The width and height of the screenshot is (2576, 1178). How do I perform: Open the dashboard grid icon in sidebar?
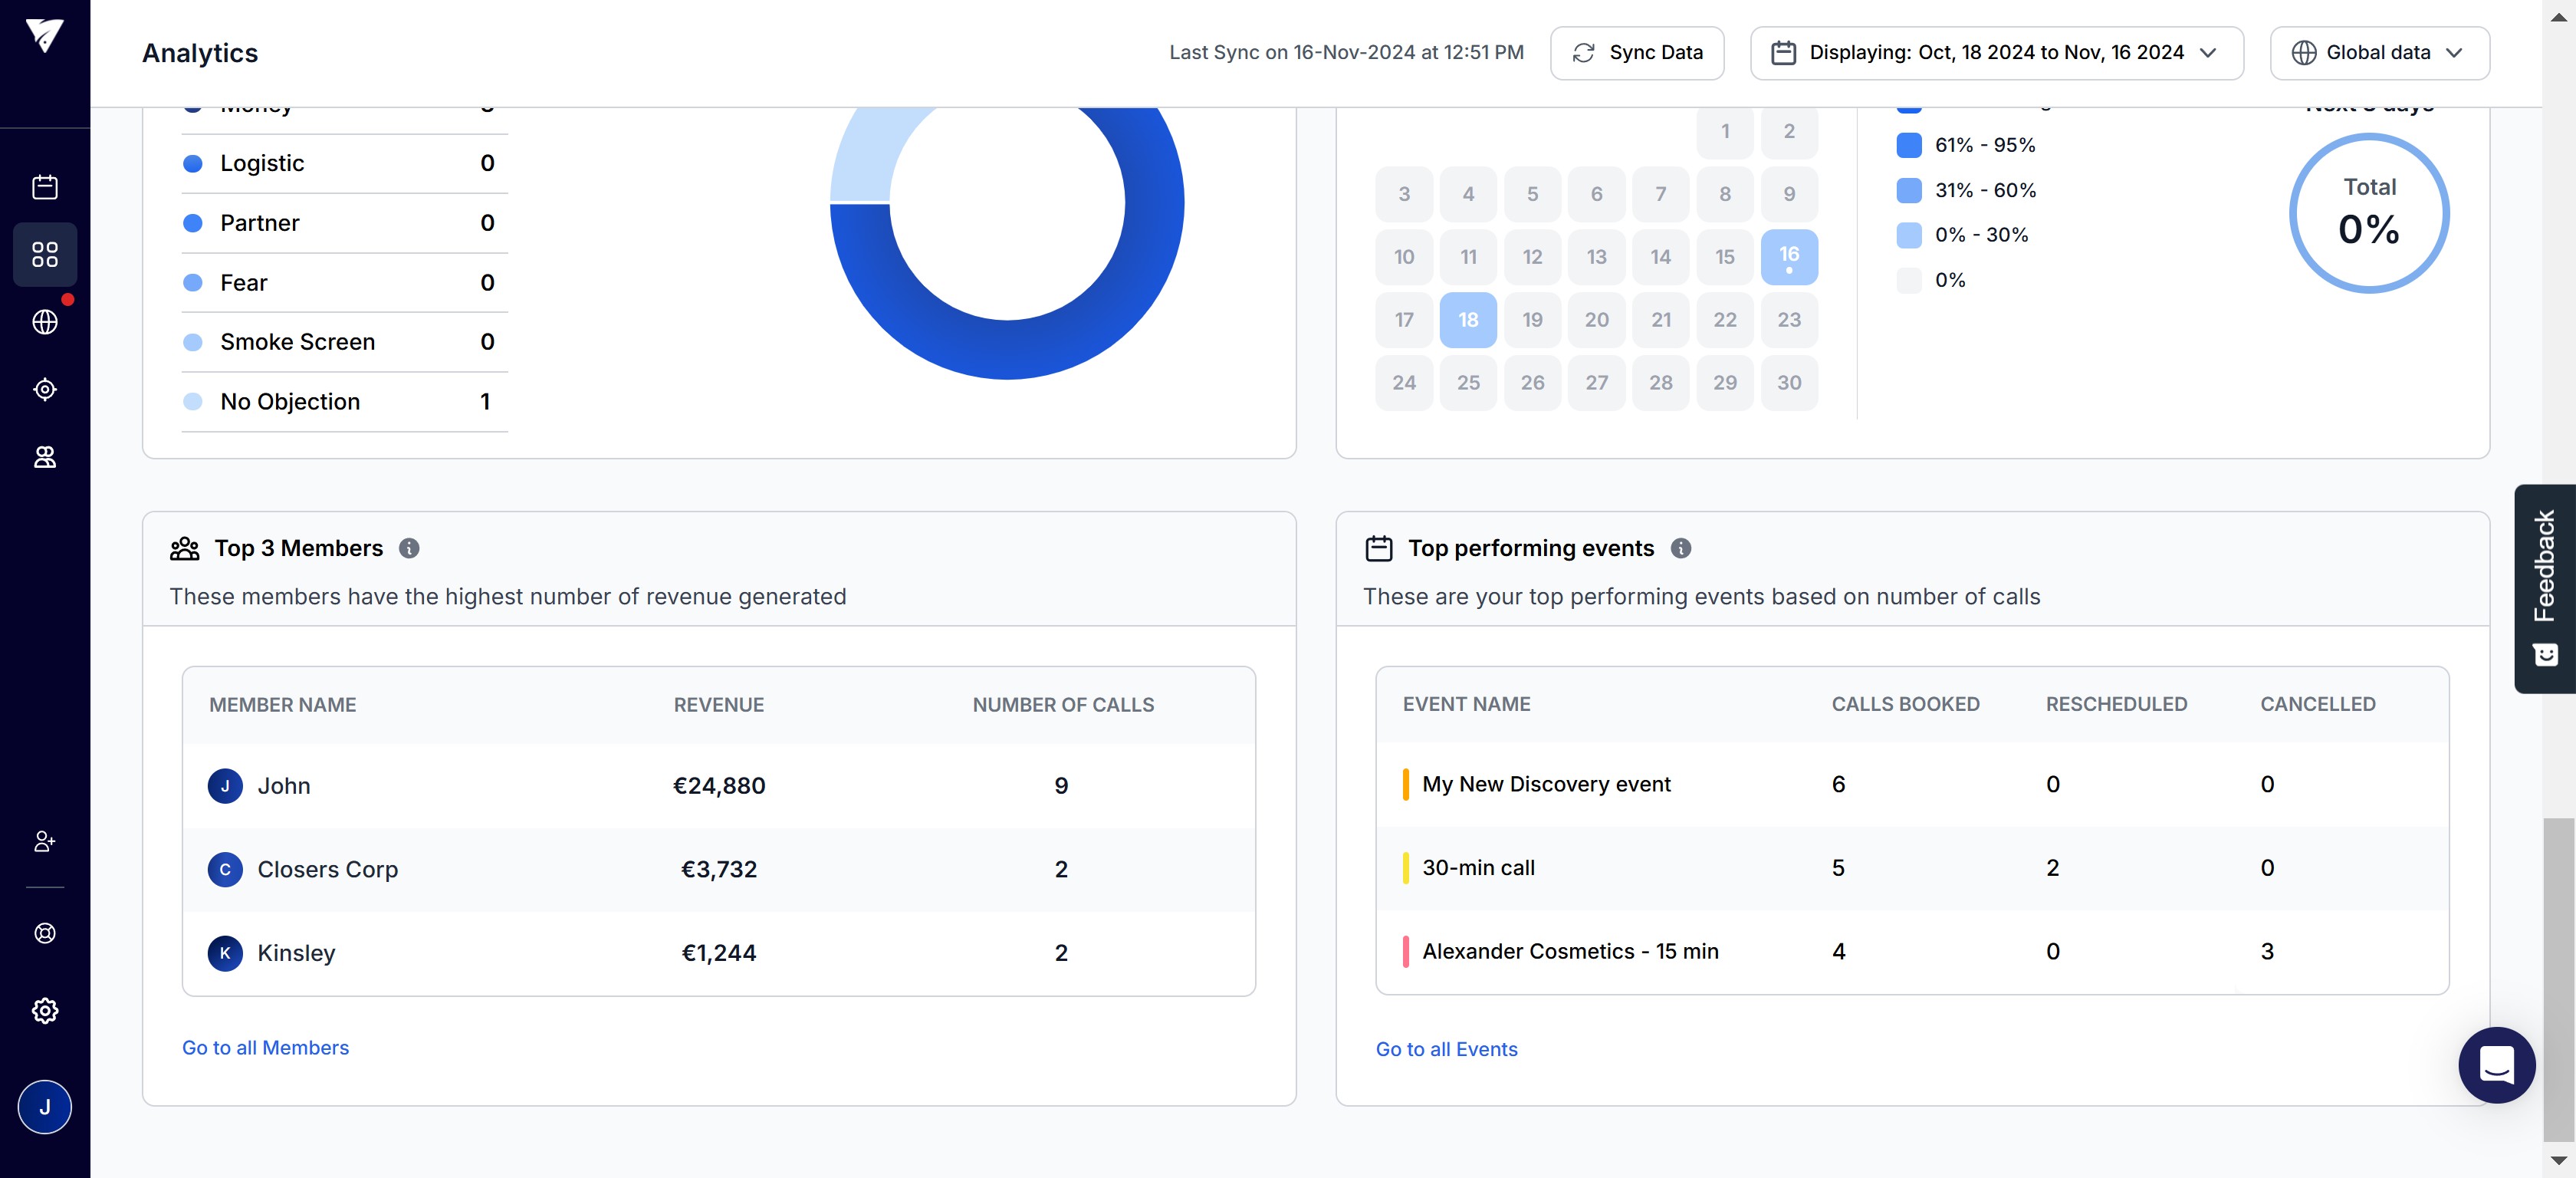tap(44, 254)
